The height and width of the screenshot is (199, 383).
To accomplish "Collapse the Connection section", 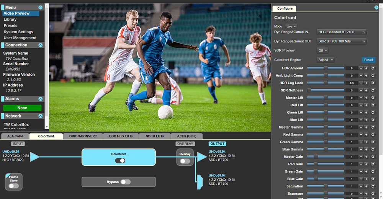I will pos(41,45).
